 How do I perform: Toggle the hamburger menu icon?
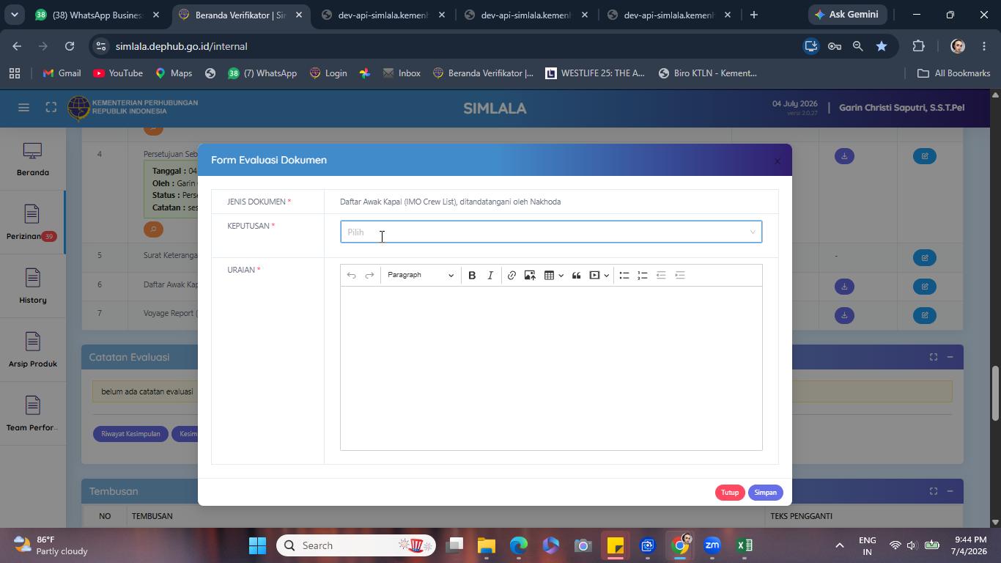coord(23,108)
